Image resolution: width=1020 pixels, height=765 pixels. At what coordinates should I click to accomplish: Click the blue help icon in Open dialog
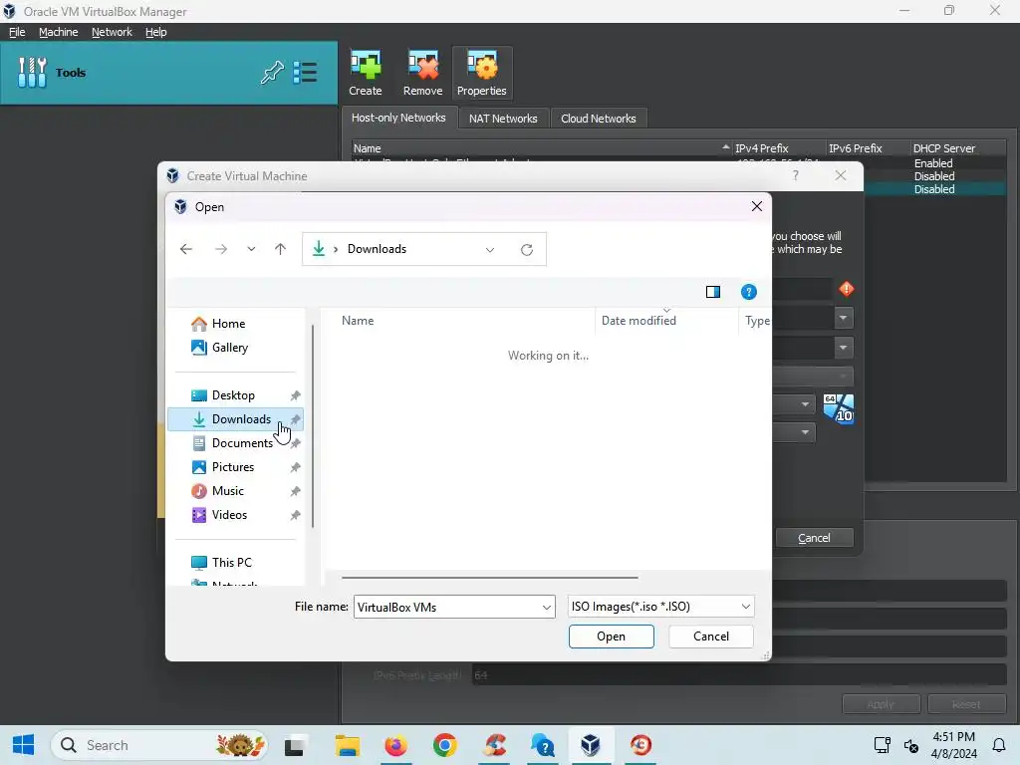749,292
